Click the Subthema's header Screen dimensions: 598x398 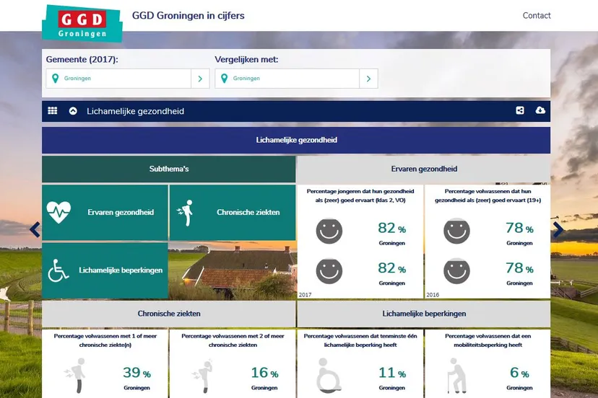(168, 169)
